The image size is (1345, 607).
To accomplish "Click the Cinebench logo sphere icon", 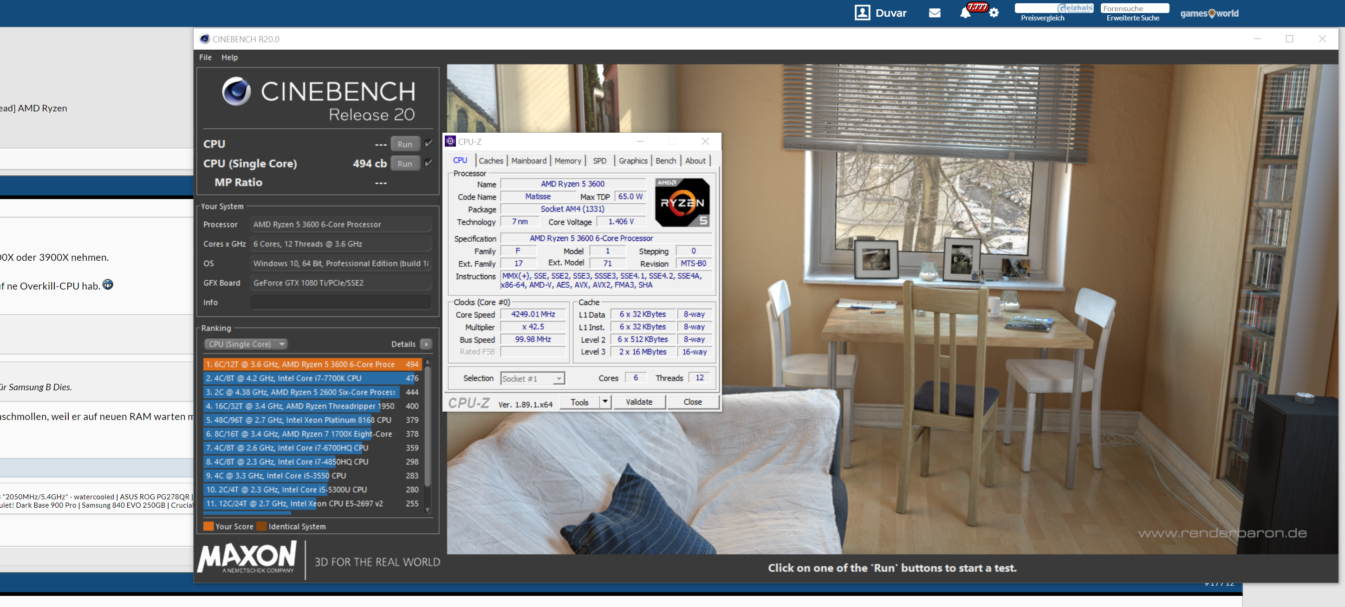I will tap(236, 91).
